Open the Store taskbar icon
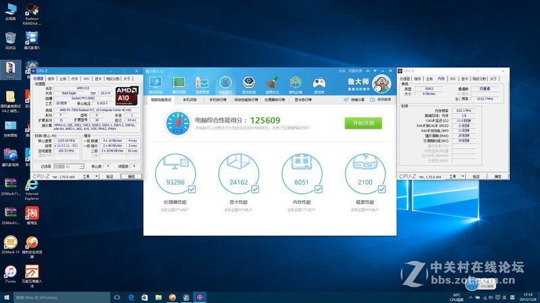Viewport: 540px width, 303px height. tap(144, 298)
